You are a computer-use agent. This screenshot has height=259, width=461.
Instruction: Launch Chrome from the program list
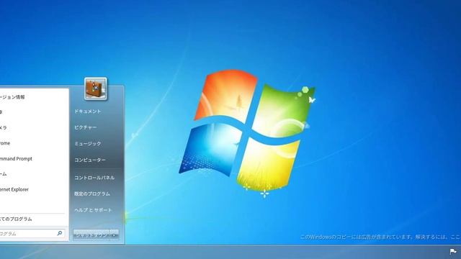pyautogui.click(x=5, y=143)
